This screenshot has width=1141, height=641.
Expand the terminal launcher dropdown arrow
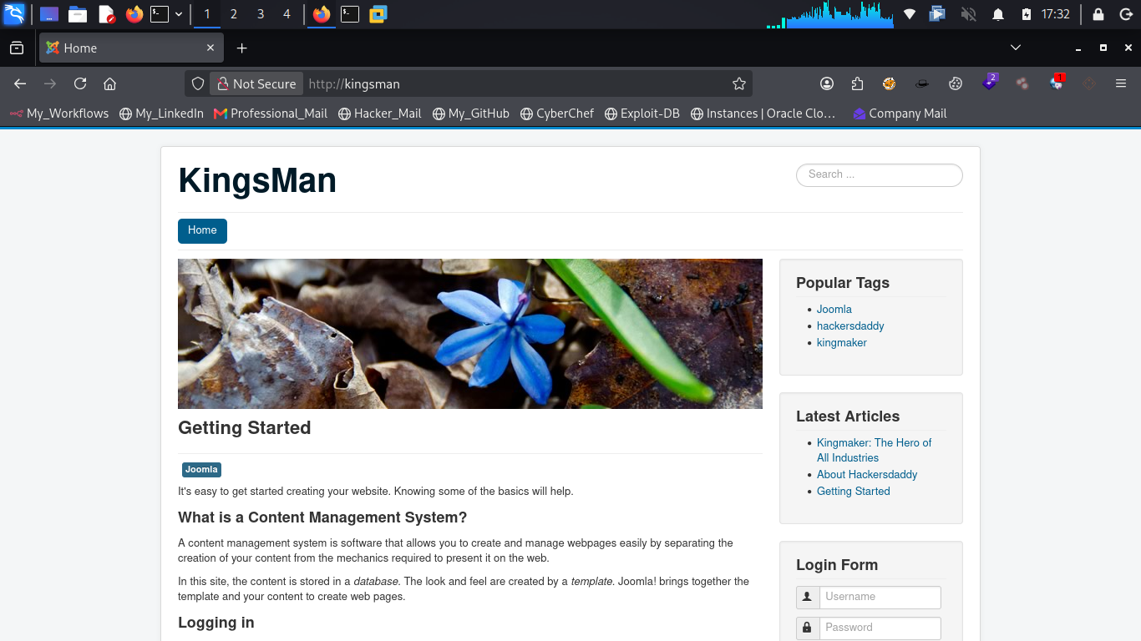coord(179,14)
